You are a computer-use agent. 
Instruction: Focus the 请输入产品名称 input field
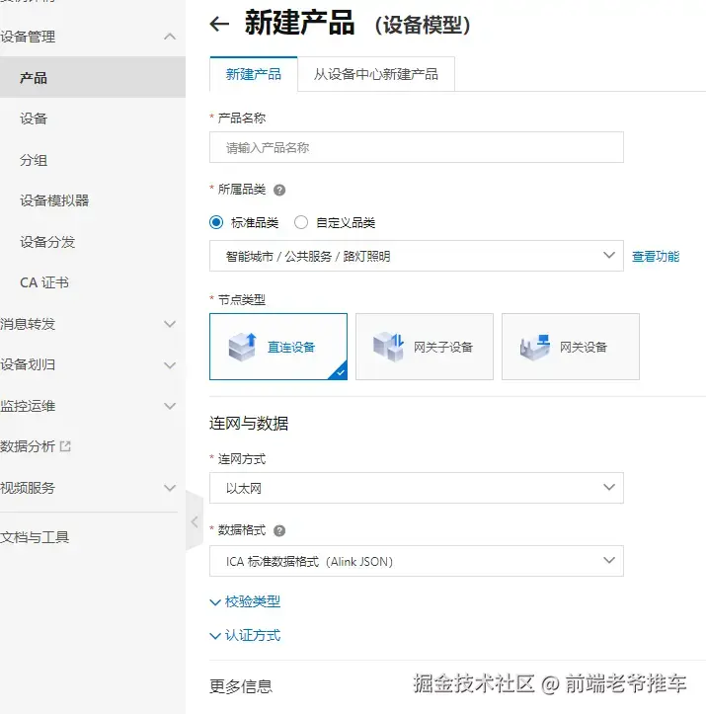(416, 147)
